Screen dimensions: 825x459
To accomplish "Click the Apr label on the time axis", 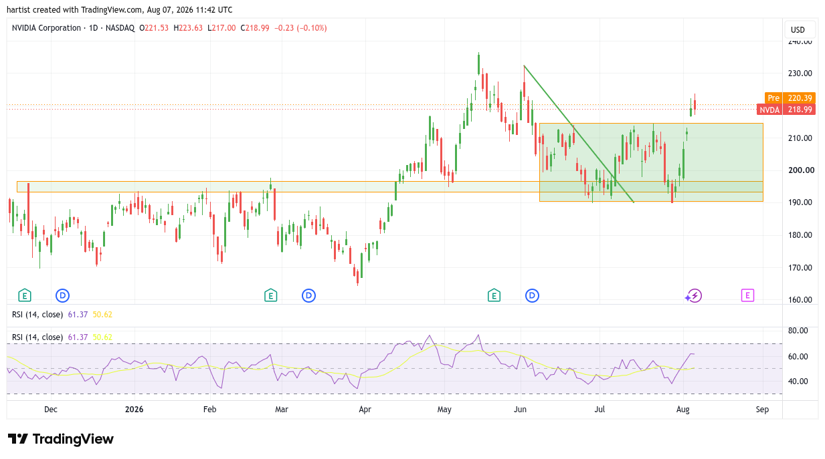I will [365, 409].
